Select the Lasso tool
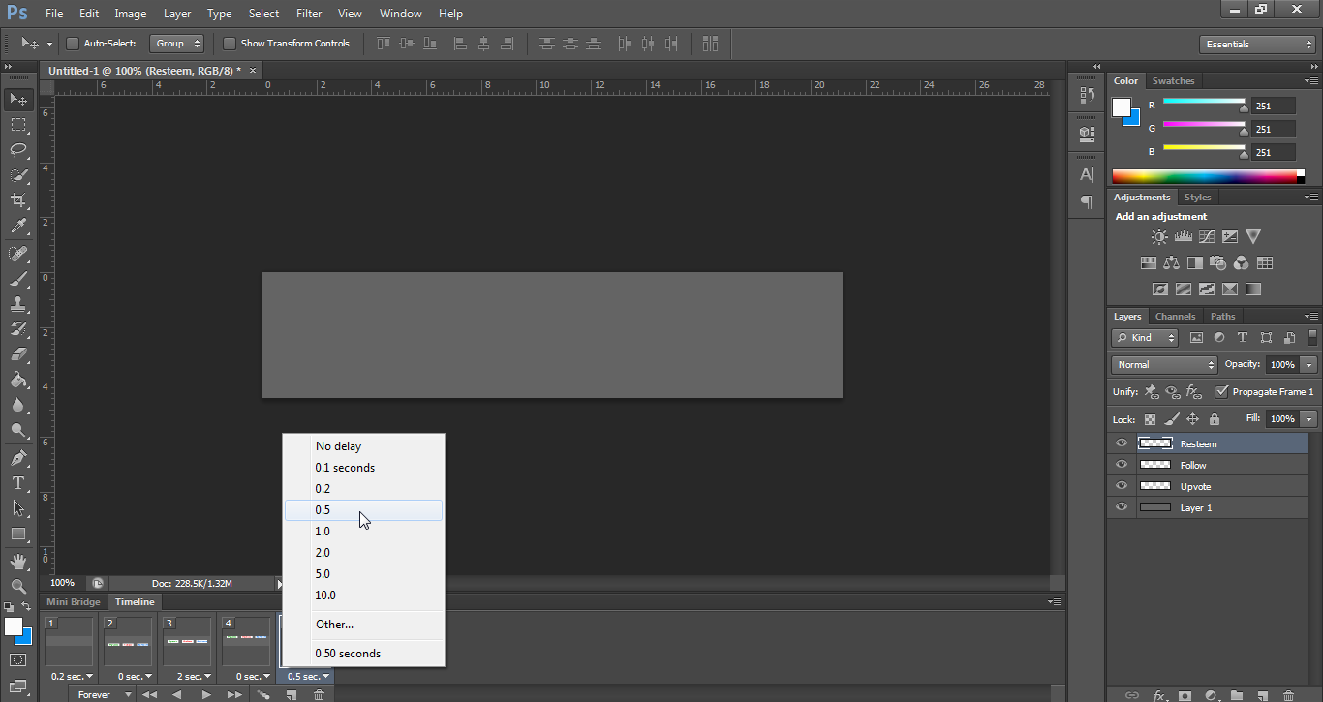The height and width of the screenshot is (702, 1323). click(18, 150)
